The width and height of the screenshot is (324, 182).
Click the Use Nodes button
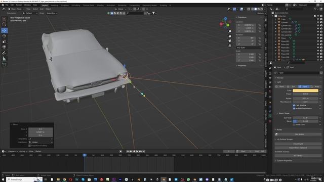coord(299,134)
